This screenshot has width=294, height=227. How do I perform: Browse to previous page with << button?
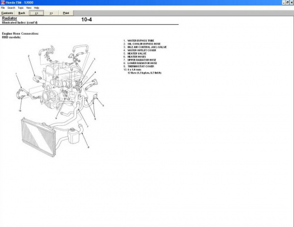(36, 13)
